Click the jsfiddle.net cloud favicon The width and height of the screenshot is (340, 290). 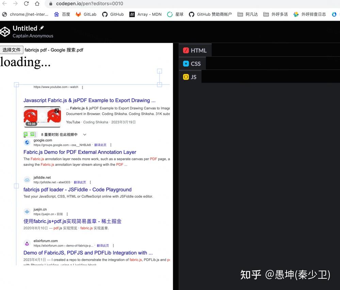27,180
